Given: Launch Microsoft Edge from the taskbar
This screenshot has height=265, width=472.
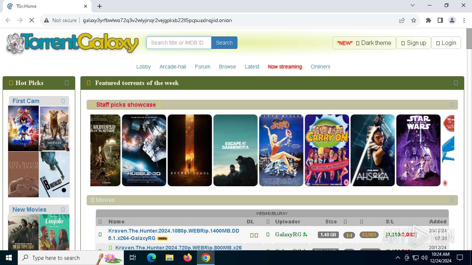Looking at the screenshot, I should (x=151, y=258).
